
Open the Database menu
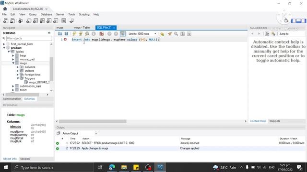coord(46,14)
